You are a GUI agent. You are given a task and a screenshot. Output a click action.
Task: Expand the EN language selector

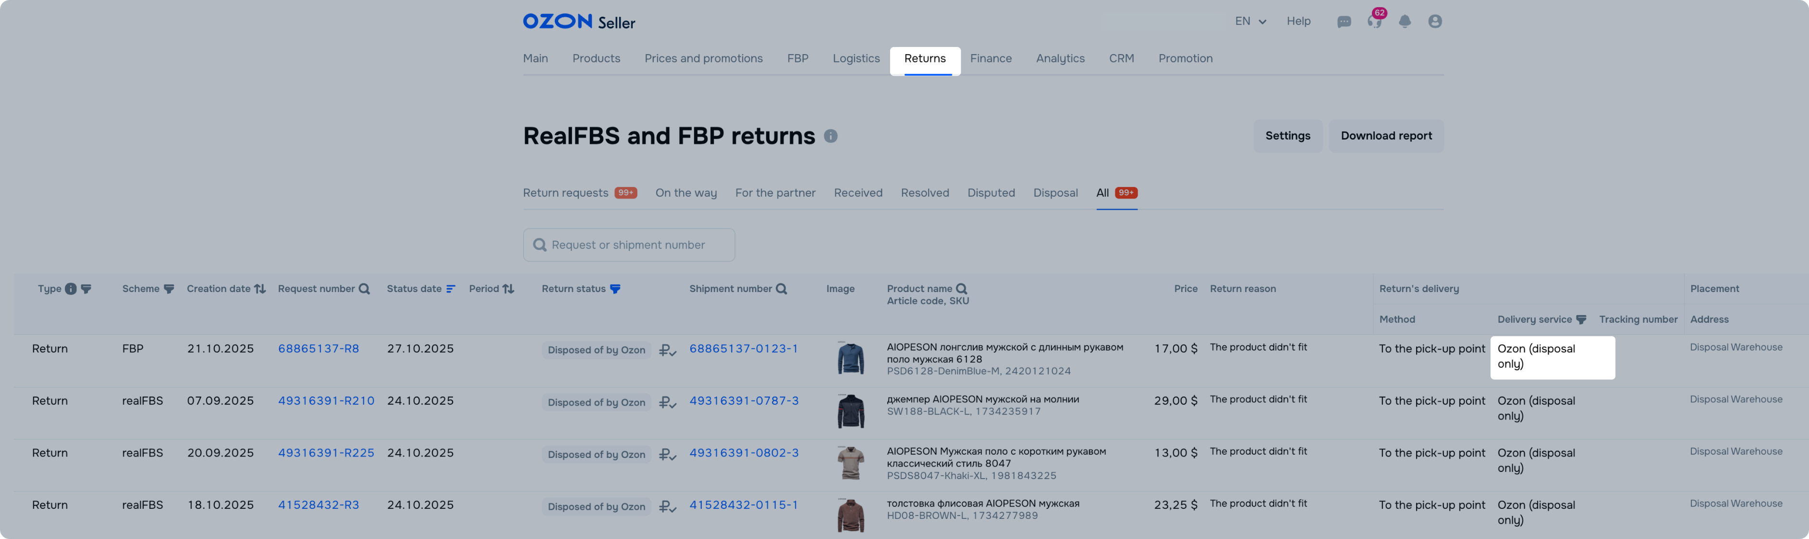coord(1250,21)
